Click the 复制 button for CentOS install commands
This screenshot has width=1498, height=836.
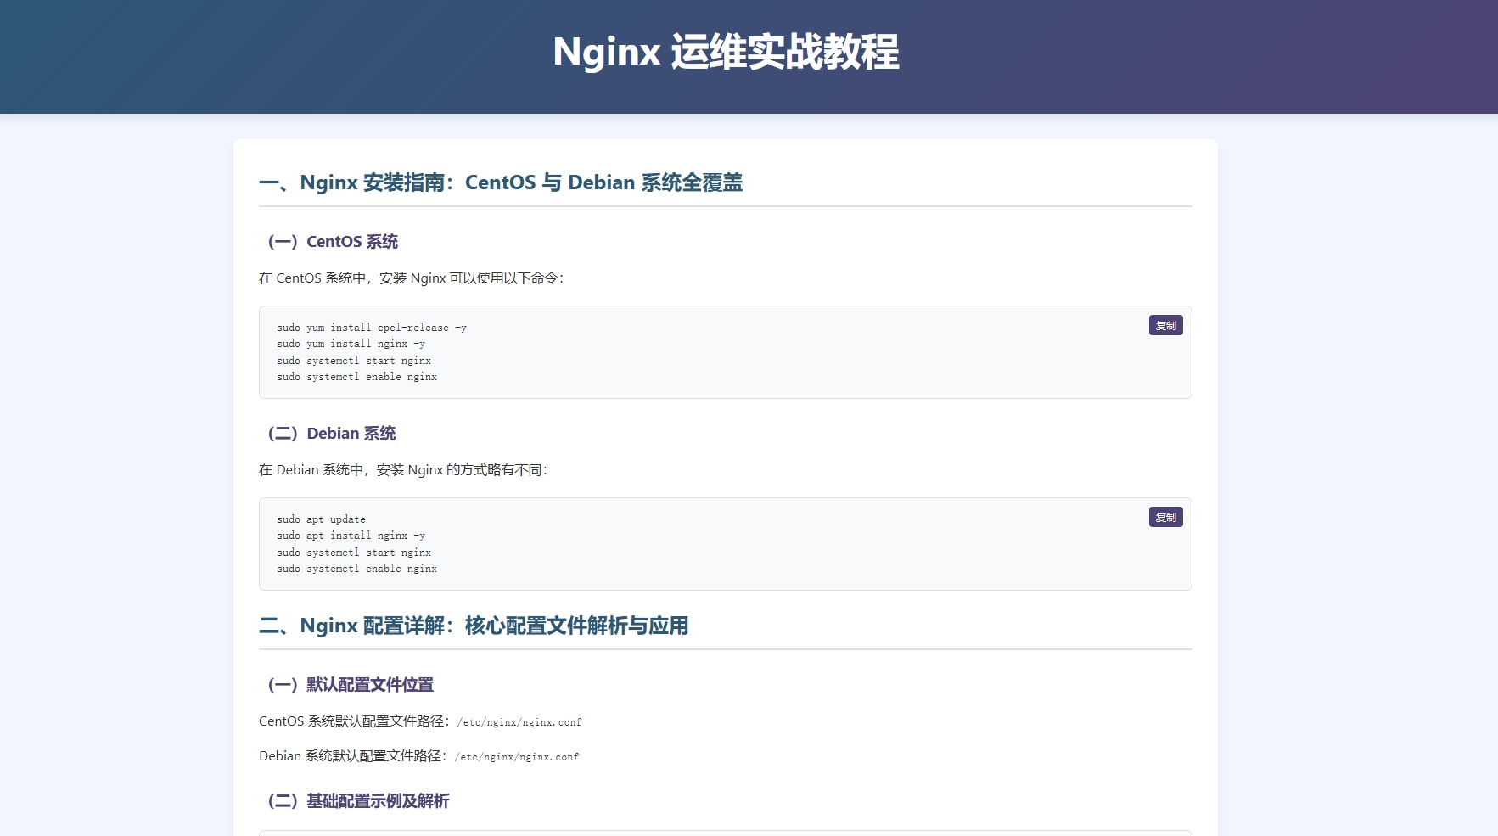pyautogui.click(x=1166, y=324)
